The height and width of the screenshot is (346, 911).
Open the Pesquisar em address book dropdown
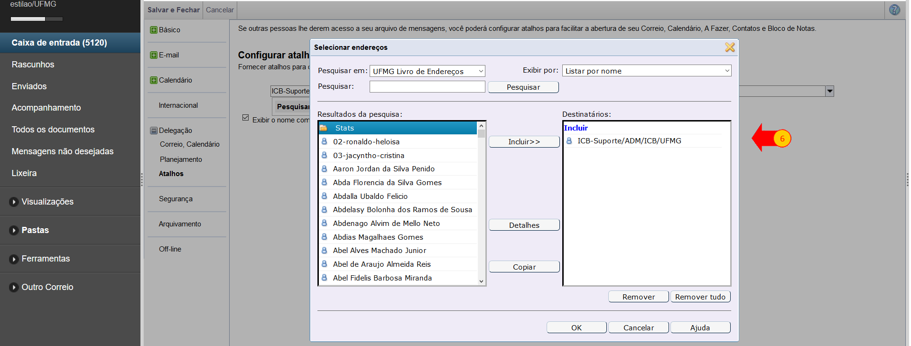427,71
